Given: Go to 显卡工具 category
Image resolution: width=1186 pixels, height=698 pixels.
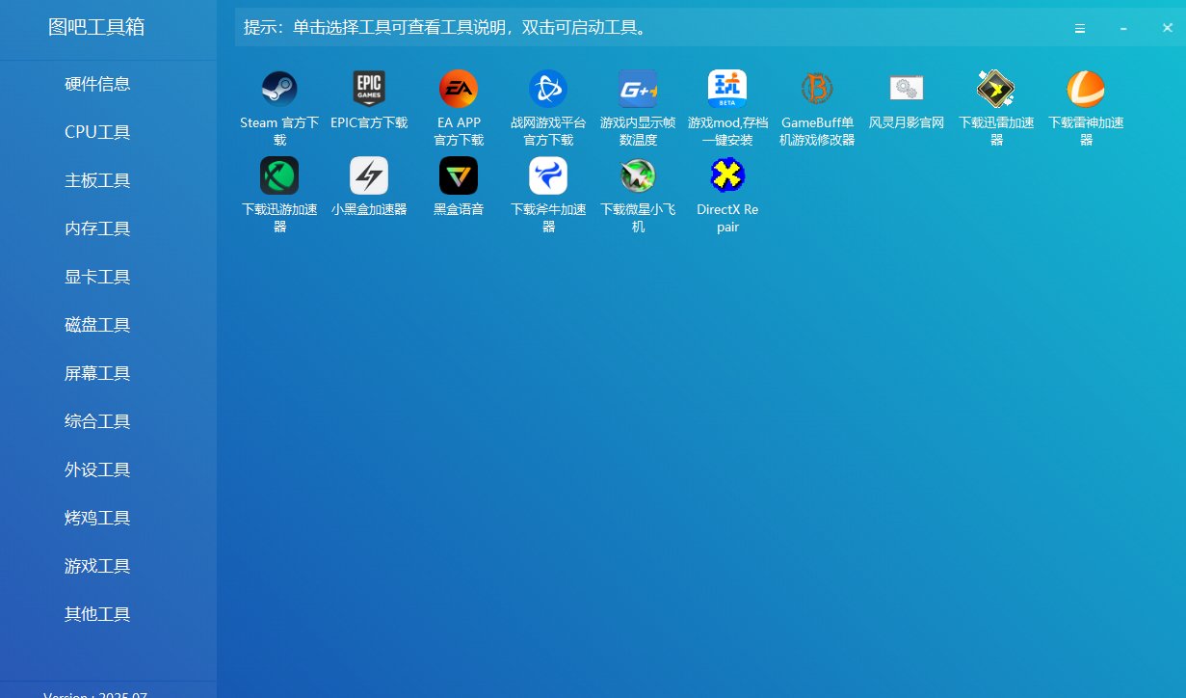Looking at the screenshot, I should pyautogui.click(x=97, y=277).
